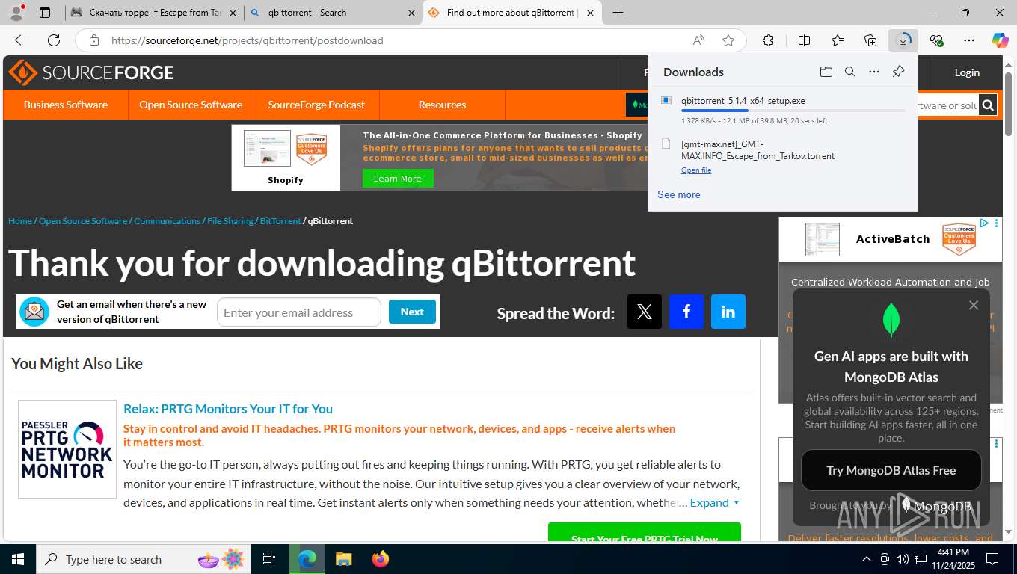This screenshot has width=1017, height=574.
Task: Click qbittorrent setup download progress bar
Action: click(x=793, y=111)
